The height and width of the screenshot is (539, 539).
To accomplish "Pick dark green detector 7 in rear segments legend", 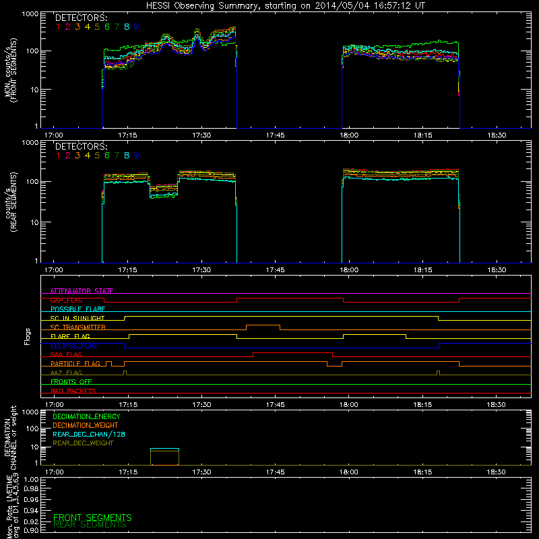I will point(117,156).
